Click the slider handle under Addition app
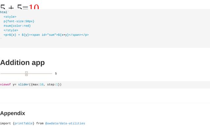The height and width of the screenshot is (131, 210). [26, 74]
